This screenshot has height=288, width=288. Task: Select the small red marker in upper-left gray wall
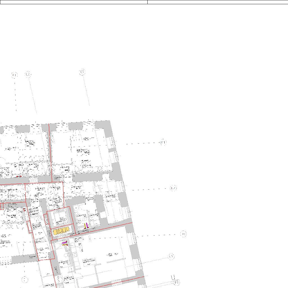coord(19,176)
